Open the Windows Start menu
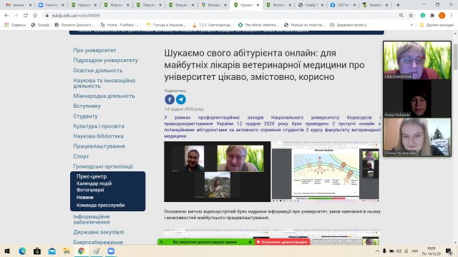The height and width of the screenshot is (257, 458). pyautogui.click(x=7, y=251)
